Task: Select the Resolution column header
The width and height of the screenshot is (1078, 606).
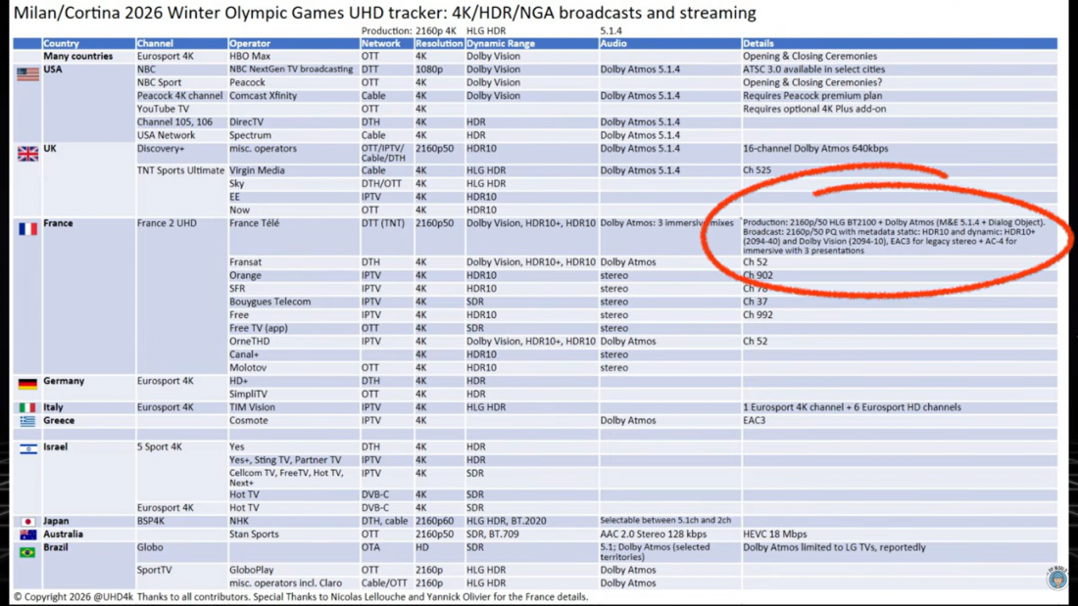Action: point(439,43)
